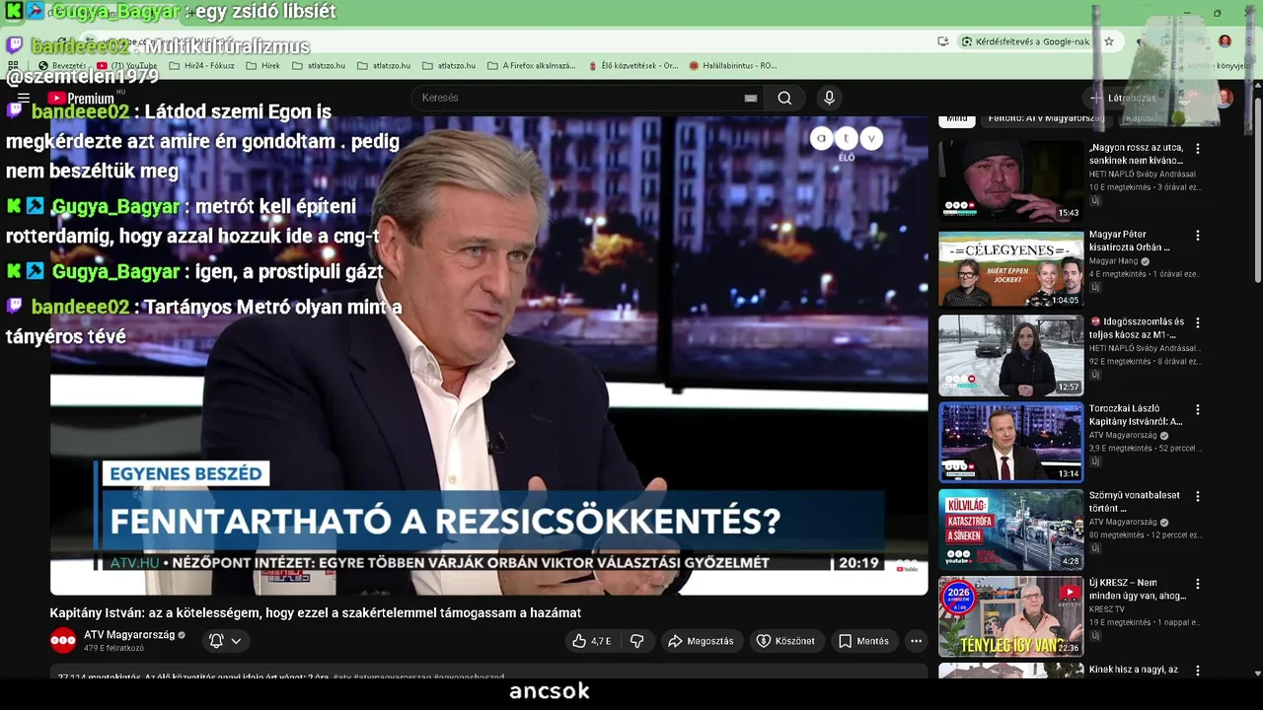Play the train accident 4:28 thumbnail
Screen dimensions: 1263x710
[1010, 529]
